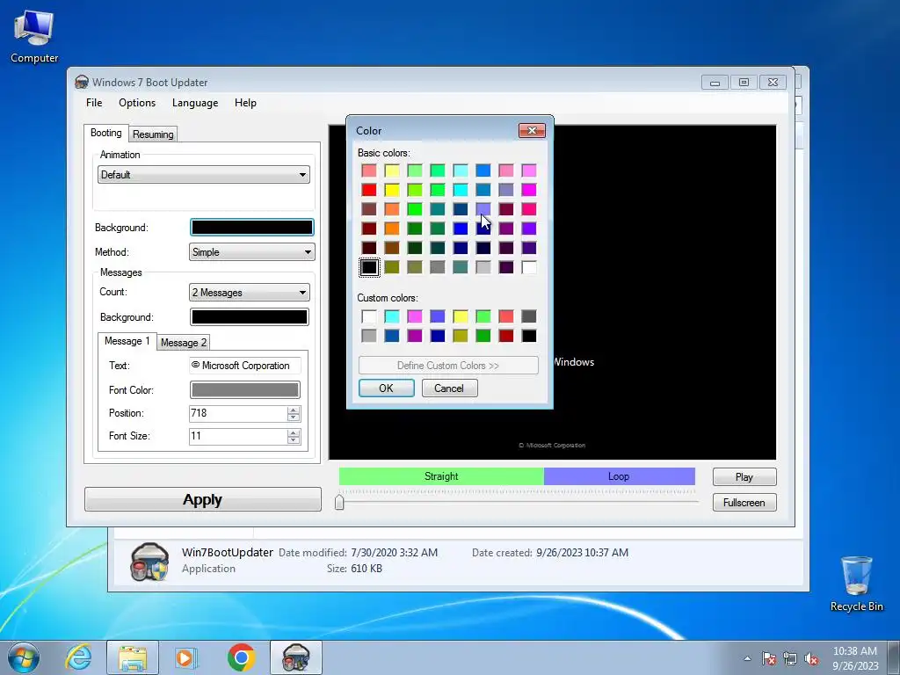Decrease Position with down arrow

click(294, 417)
